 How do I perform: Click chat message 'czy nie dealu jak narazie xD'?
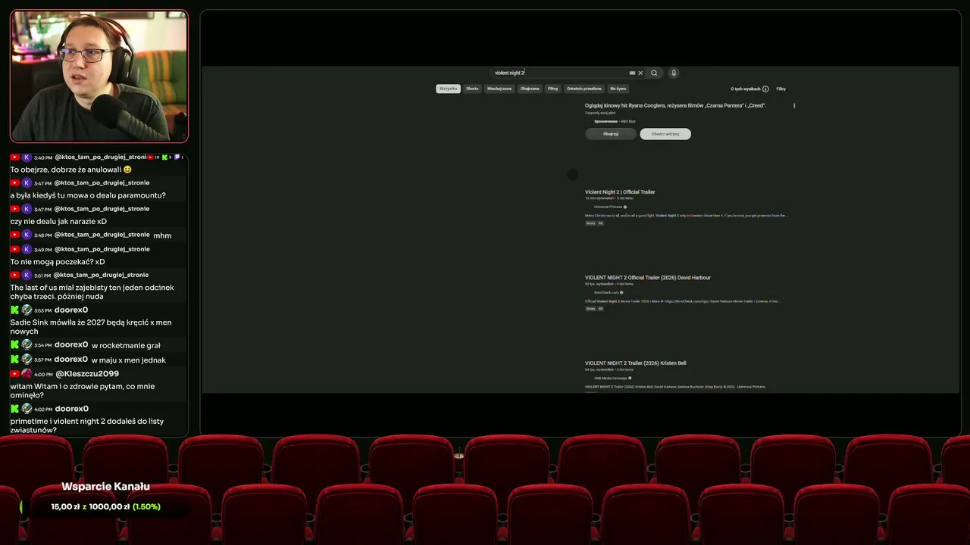pyautogui.click(x=58, y=221)
